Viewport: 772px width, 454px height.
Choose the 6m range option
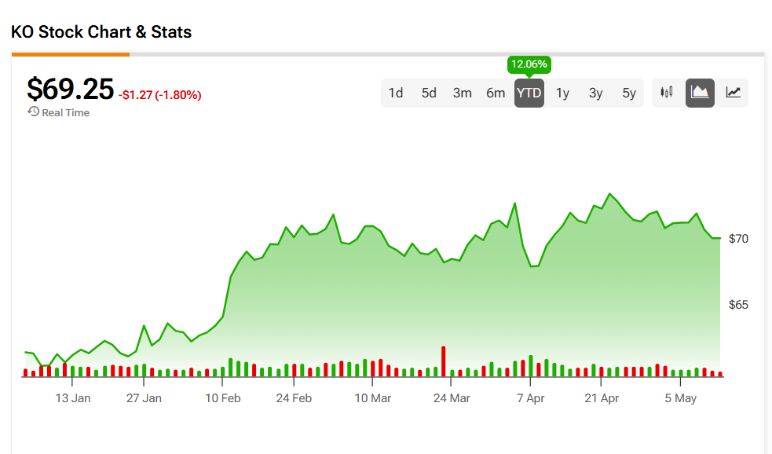(496, 93)
